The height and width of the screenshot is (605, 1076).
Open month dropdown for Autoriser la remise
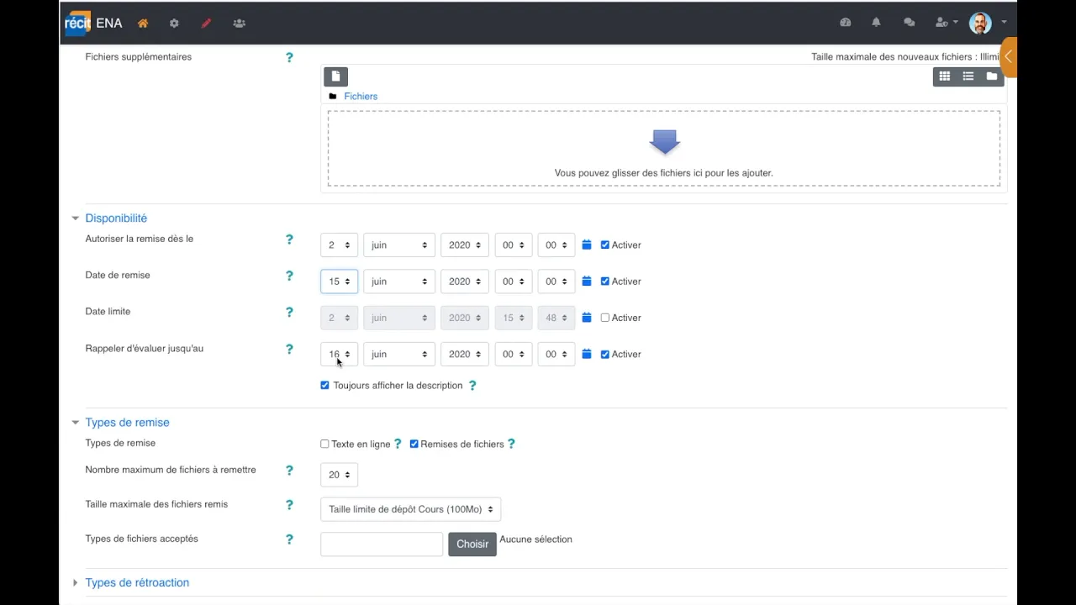coord(399,245)
